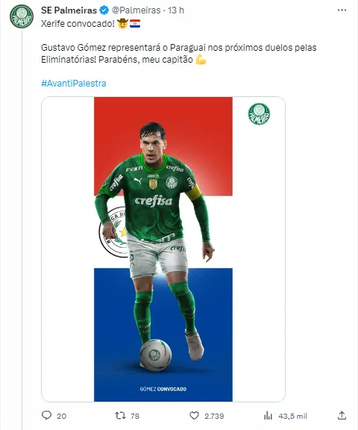
Task: Open the #AvantiPalestra hashtag
Action: click(x=74, y=83)
